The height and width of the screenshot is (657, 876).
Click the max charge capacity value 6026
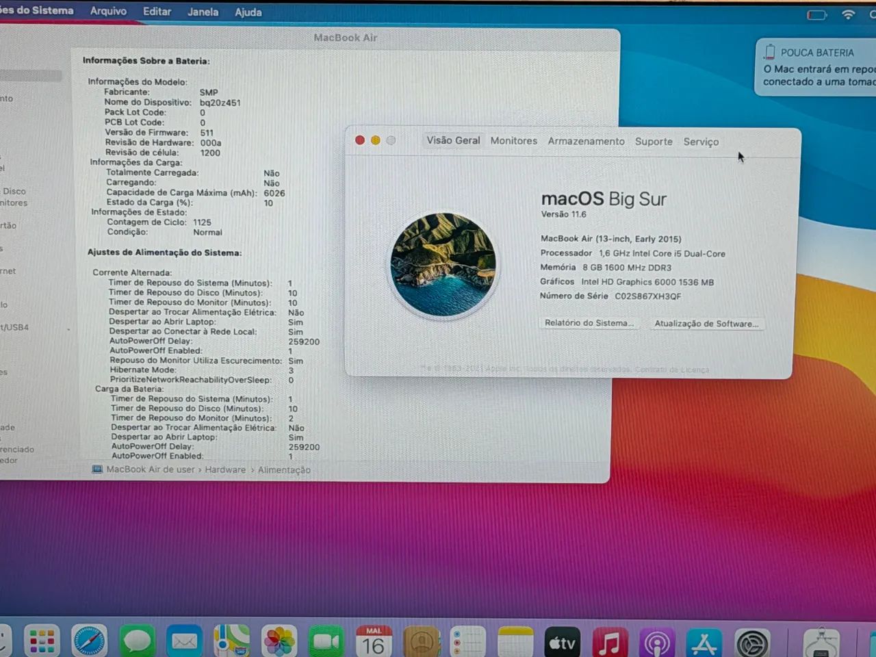point(274,193)
